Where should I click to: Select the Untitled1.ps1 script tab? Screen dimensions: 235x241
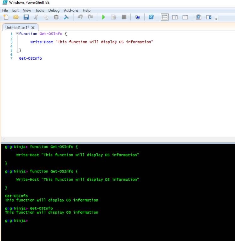click(x=17, y=27)
